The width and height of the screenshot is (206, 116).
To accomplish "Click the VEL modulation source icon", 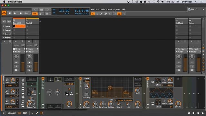I will coord(23,80).
